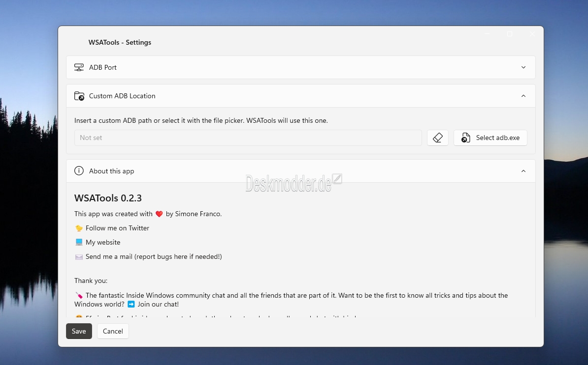Maximize the WSATools Settings window
Viewport: 588px width, 365px height.
(510, 34)
